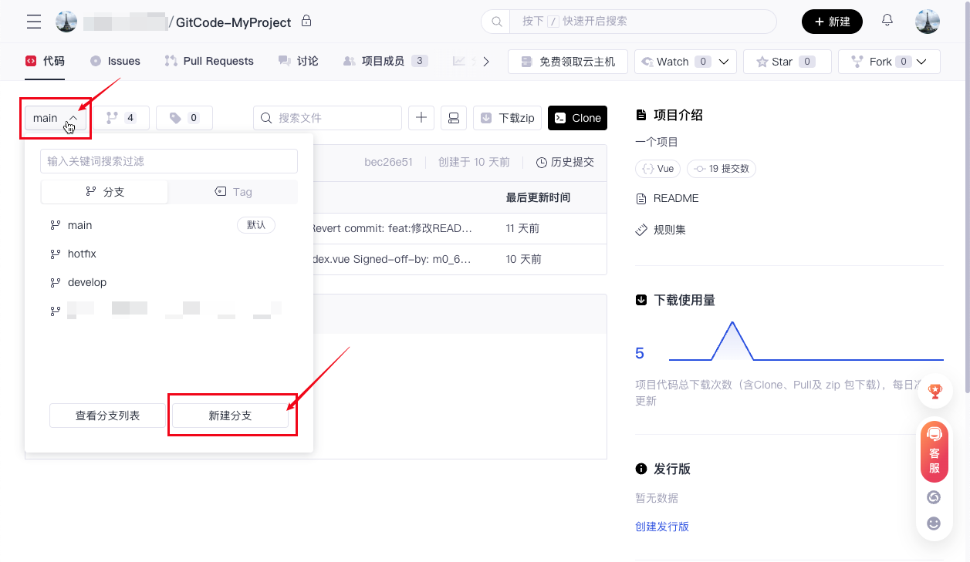Select the develop branch
The image size is (970, 562).
click(x=87, y=282)
